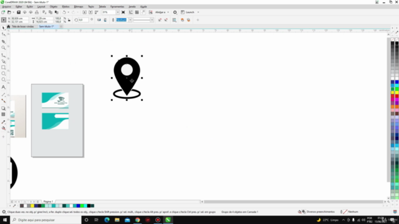Select the Parallel Dimension line tool

click(x=3, y=95)
